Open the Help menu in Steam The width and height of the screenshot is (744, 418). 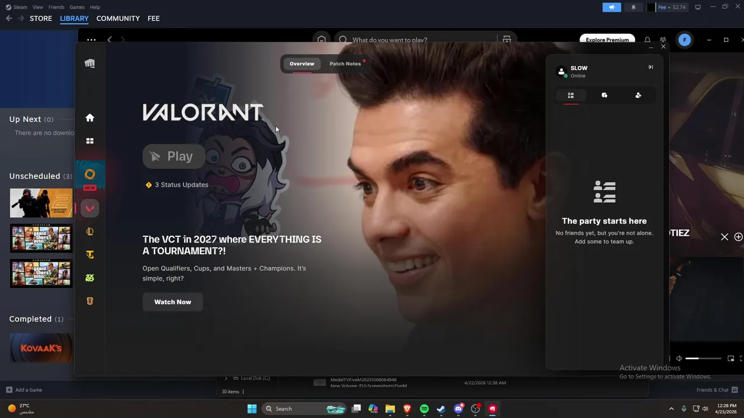95,7
